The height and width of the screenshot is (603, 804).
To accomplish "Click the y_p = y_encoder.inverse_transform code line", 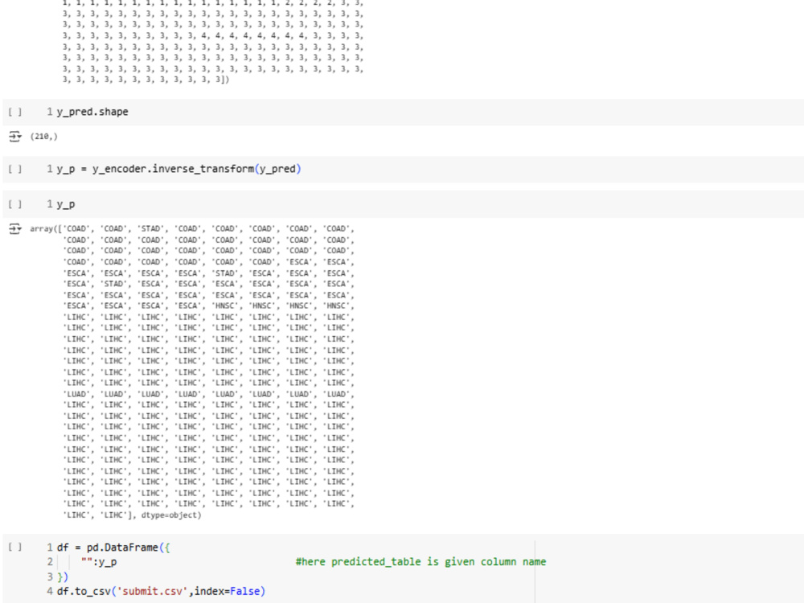I will point(178,169).
